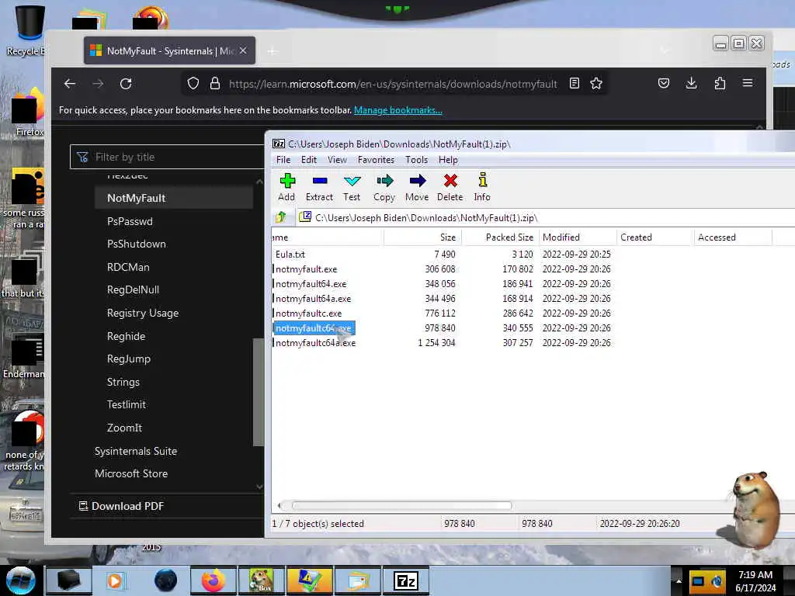795x596 pixels.
Task: Run Test on the archive
Action: [x=352, y=188]
